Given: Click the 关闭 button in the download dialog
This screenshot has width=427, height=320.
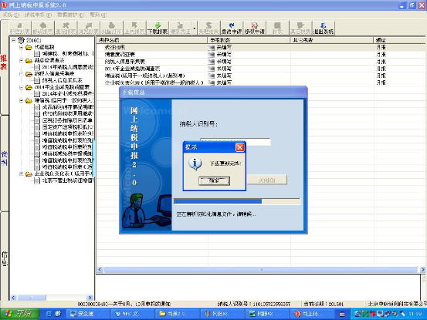Looking at the screenshot, I should 267,180.
